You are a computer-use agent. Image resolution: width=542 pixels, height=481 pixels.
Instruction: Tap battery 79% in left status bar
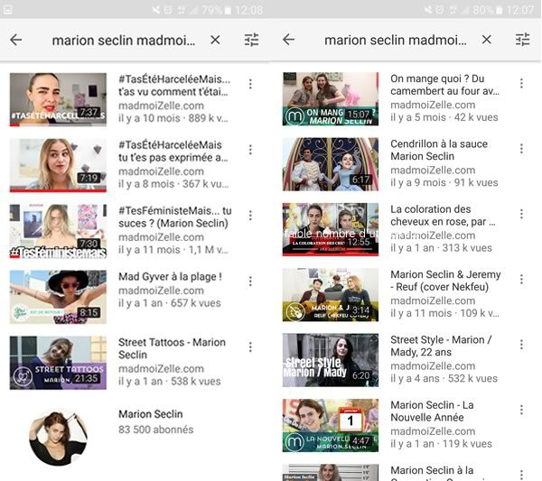point(217,10)
